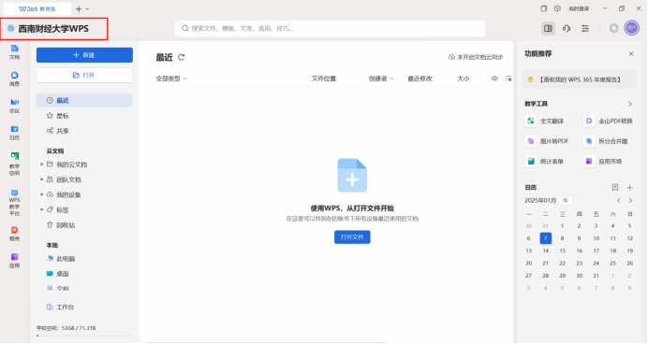This screenshot has width=648, height=344.
Task: Select date 15 in the calendar
Action: 563,251
